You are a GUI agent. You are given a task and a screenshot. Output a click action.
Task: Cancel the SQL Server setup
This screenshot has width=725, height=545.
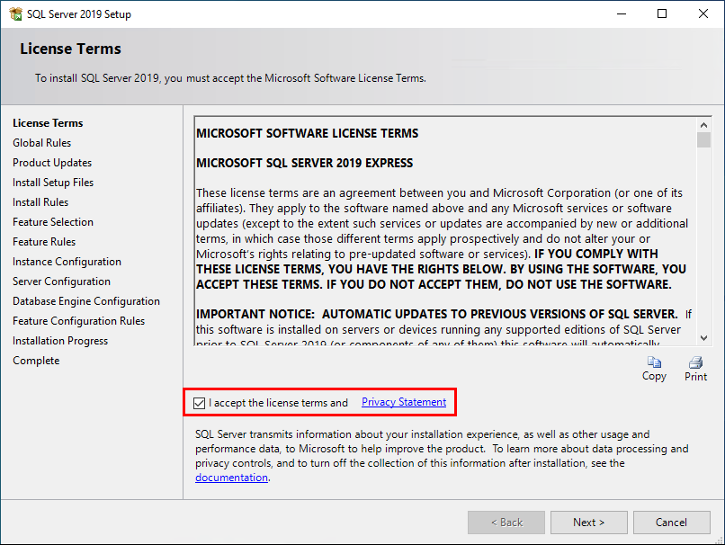(x=671, y=523)
